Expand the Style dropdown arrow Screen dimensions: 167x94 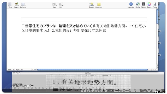point(56,5)
